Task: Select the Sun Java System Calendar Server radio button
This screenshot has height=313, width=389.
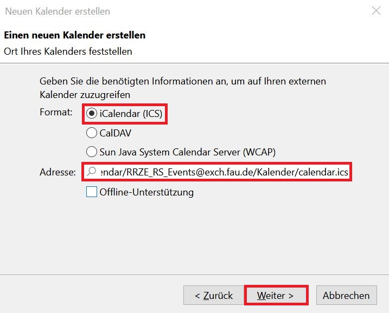Action: (92, 152)
